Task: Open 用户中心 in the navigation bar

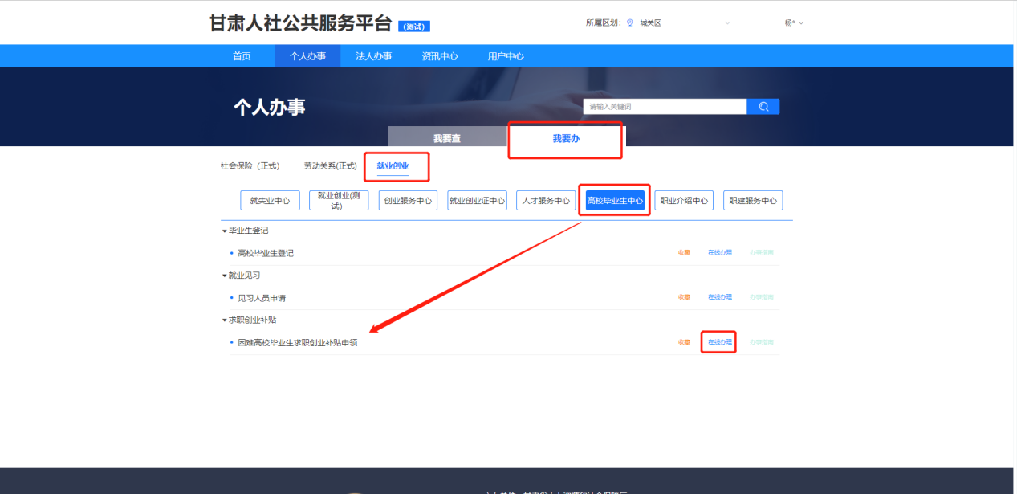Action: click(506, 56)
